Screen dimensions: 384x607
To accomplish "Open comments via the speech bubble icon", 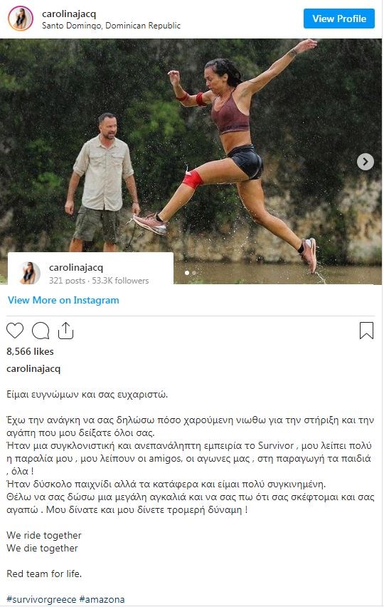I will [41, 331].
